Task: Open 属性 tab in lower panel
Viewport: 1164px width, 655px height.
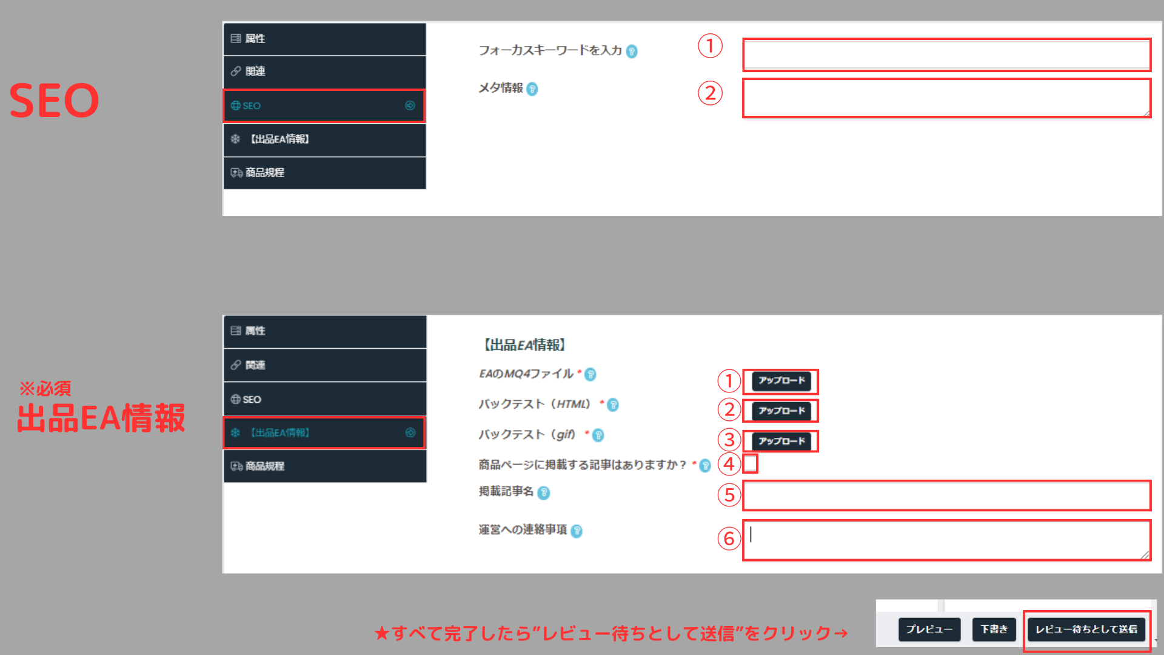Action: [324, 331]
